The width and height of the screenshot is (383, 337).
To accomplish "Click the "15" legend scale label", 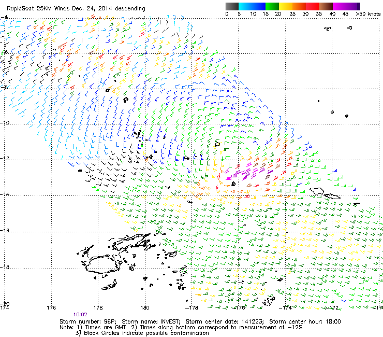I will pos(266,14).
